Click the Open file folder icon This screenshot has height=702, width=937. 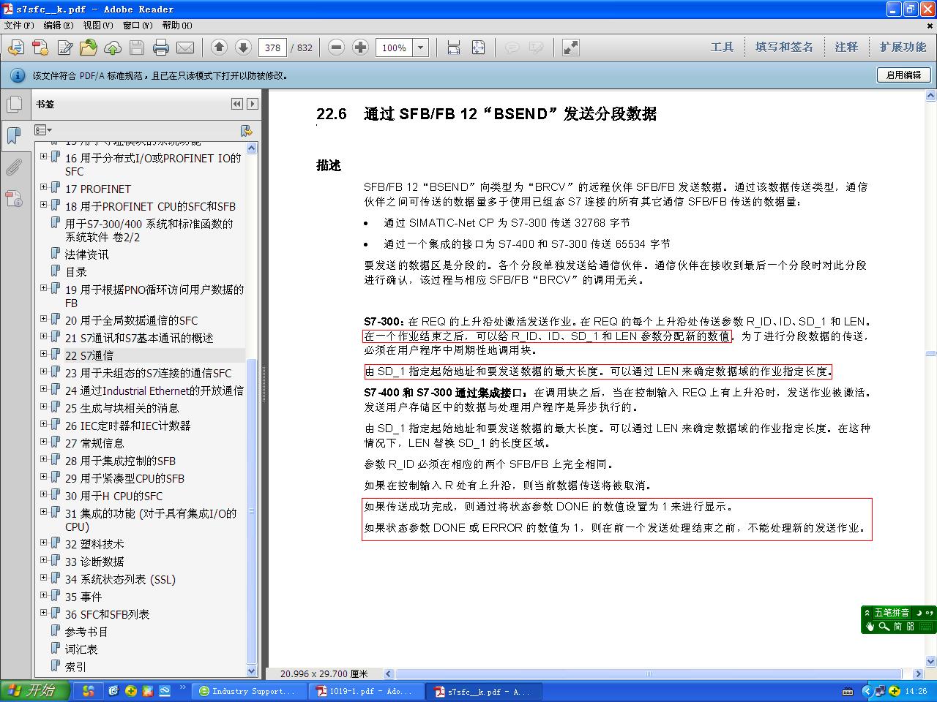pyautogui.click(x=89, y=48)
